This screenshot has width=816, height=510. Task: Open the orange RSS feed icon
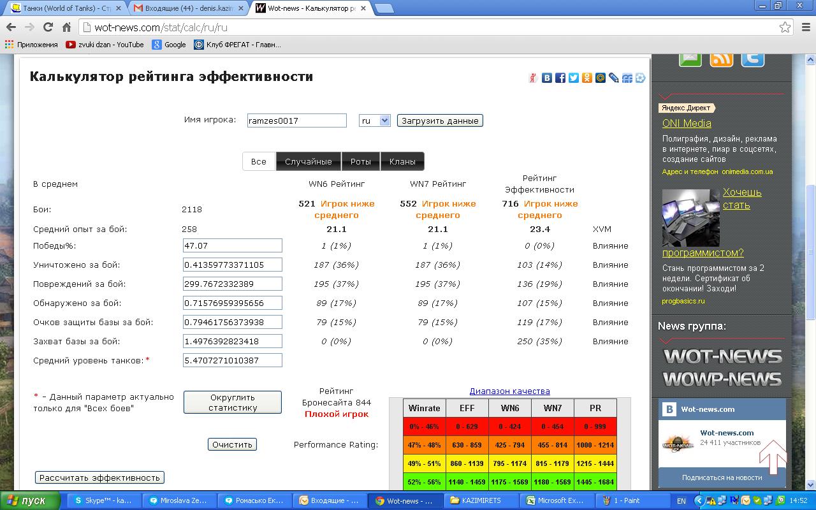point(722,59)
